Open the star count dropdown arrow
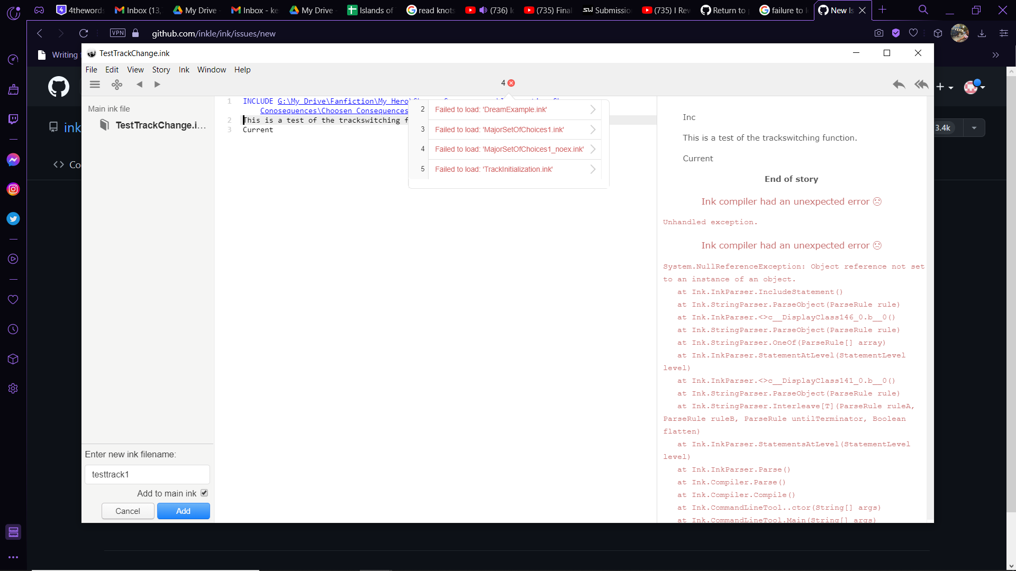Image resolution: width=1016 pixels, height=571 pixels. click(x=974, y=128)
